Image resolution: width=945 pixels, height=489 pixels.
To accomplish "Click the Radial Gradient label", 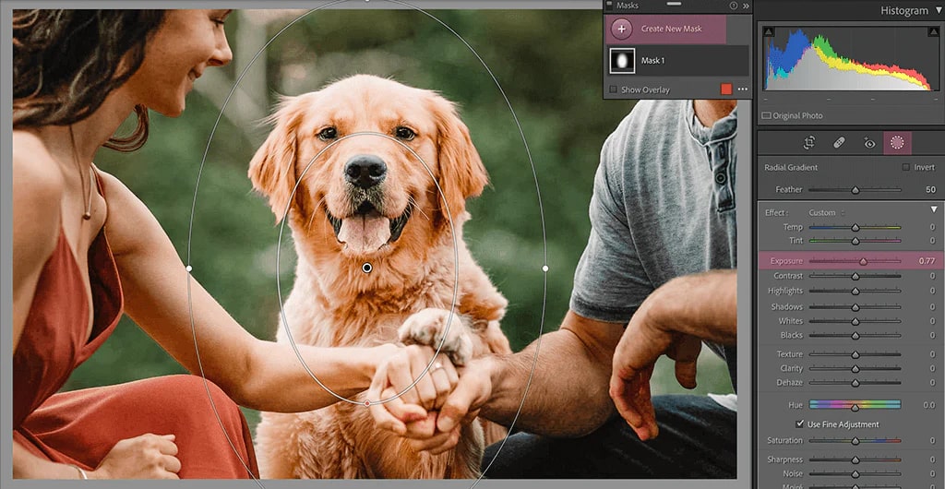I will [791, 167].
